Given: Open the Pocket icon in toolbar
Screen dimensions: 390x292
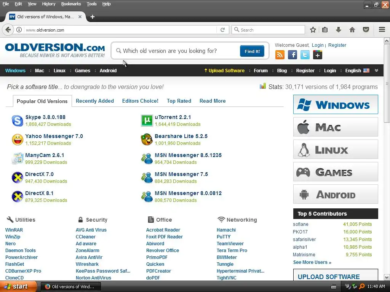Looking at the screenshot, I should [366, 30].
